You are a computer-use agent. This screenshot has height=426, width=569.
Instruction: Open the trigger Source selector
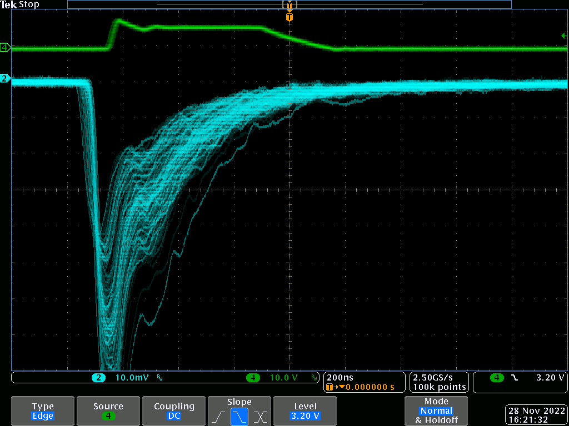coord(108,411)
